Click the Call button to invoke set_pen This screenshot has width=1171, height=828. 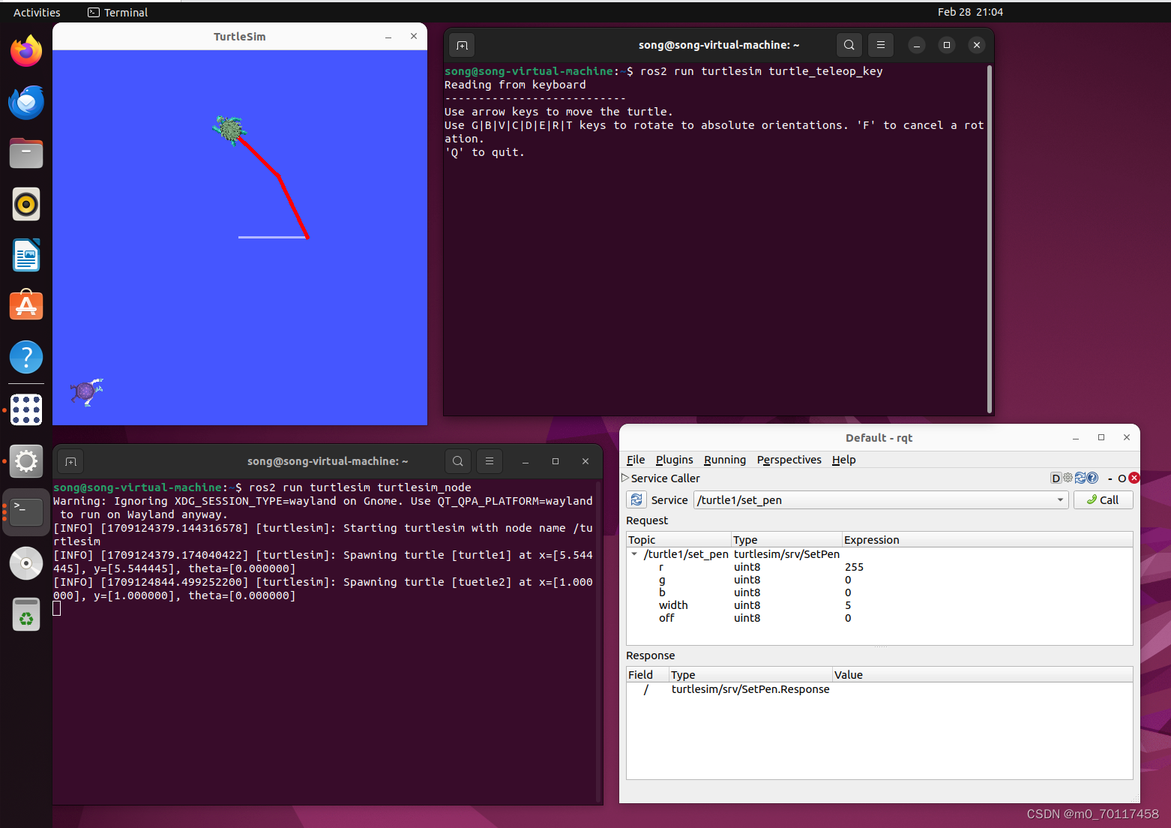1103,499
